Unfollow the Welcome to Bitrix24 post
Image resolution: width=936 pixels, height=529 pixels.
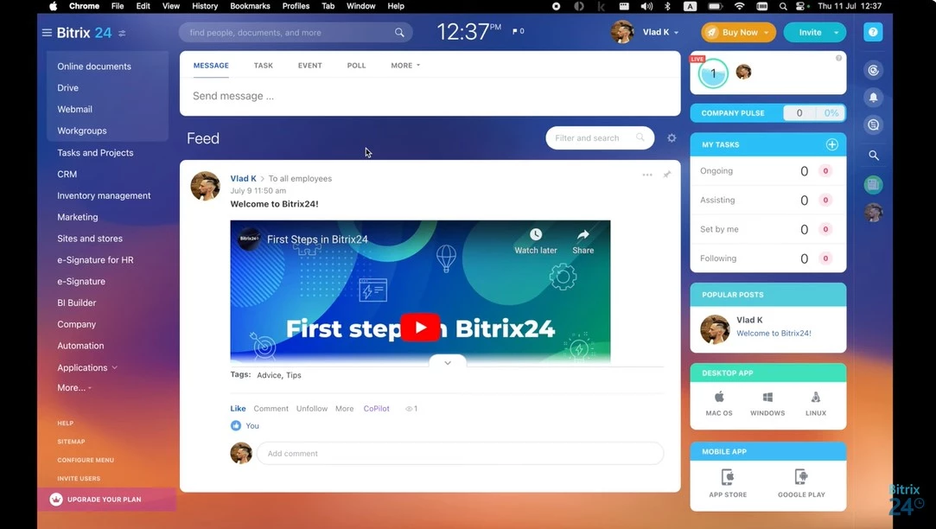[x=312, y=408]
